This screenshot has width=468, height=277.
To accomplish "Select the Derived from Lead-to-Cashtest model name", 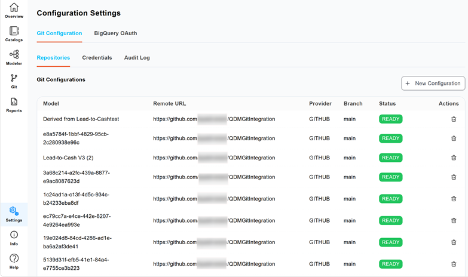I will 81,119.
